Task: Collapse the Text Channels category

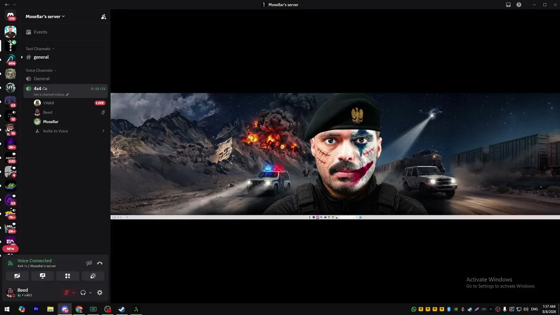Action: (40, 49)
